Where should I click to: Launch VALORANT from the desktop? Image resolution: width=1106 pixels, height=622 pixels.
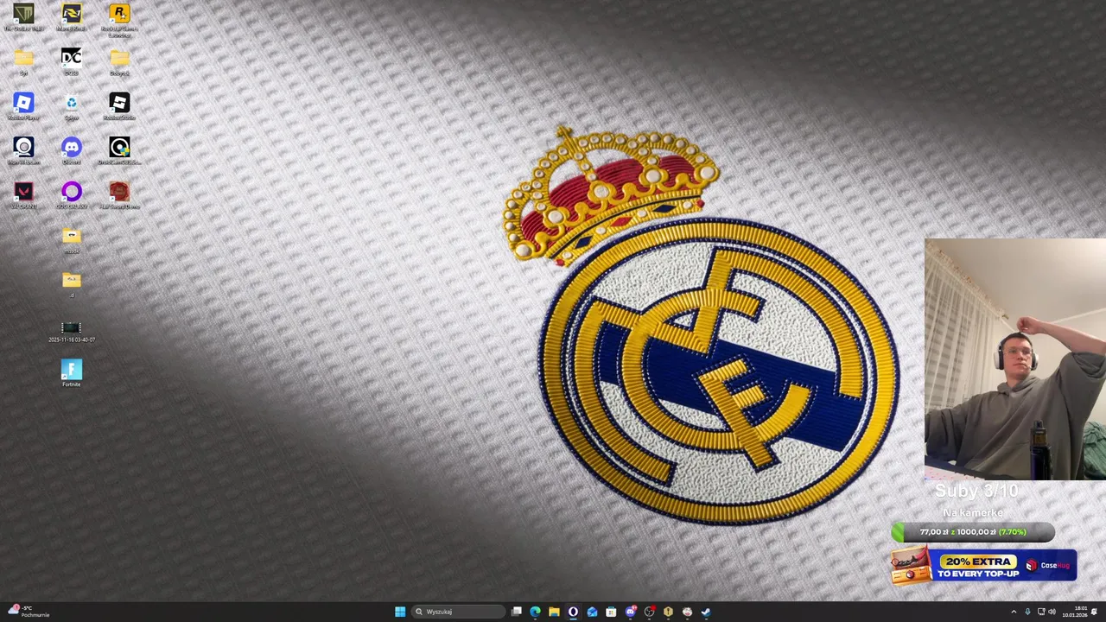[x=23, y=194]
